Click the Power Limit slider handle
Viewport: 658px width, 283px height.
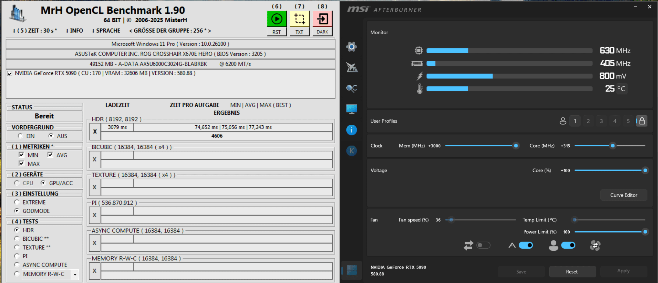coord(645,232)
